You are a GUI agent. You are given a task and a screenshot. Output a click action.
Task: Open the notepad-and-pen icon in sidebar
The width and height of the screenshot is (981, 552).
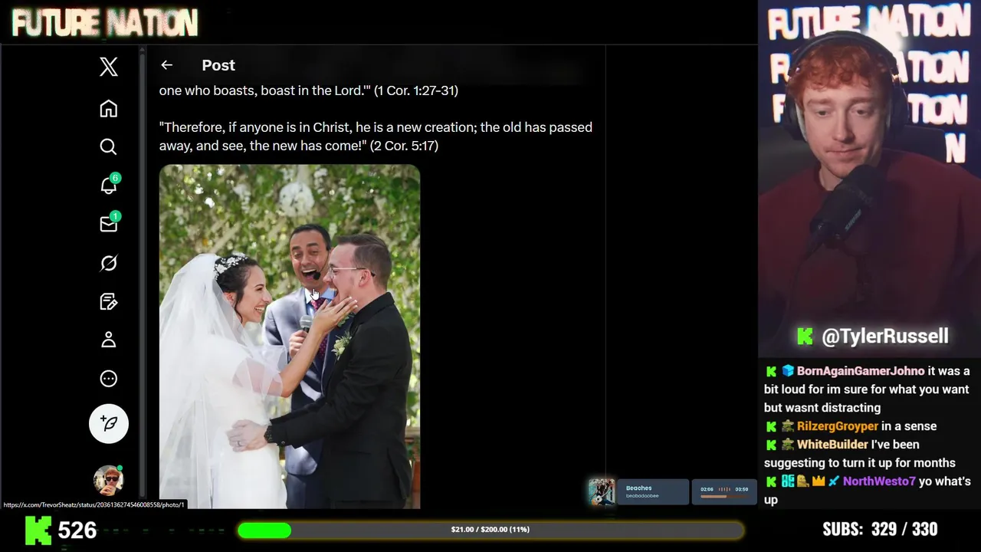pyautogui.click(x=109, y=301)
